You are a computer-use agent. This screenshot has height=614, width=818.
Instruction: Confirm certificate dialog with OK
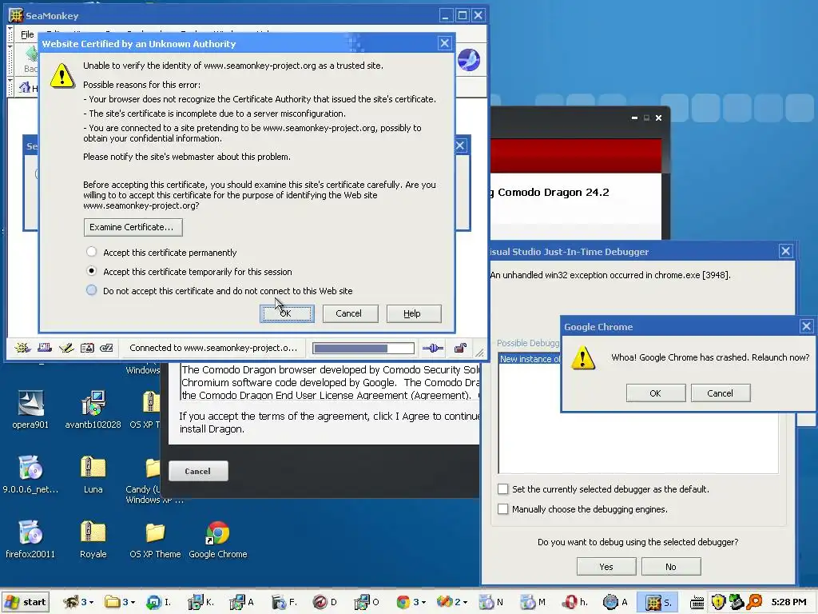287,313
